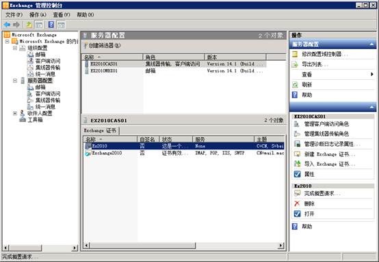Click the Up one level toolbar icon

click(29, 25)
